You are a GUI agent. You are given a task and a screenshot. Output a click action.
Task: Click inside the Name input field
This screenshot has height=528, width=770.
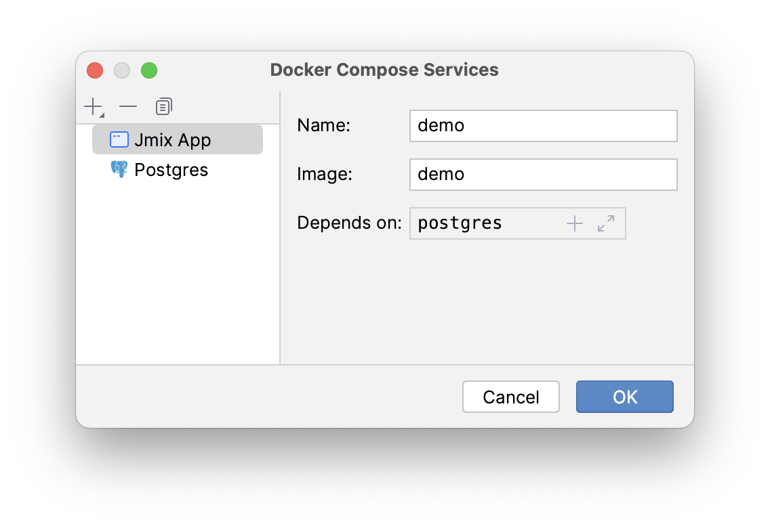(x=542, y=125)
